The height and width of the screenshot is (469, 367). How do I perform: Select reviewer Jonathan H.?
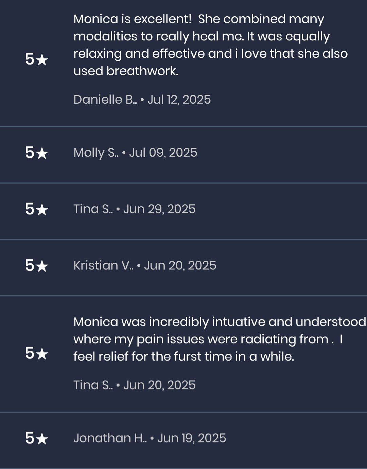tap(110, 438)
